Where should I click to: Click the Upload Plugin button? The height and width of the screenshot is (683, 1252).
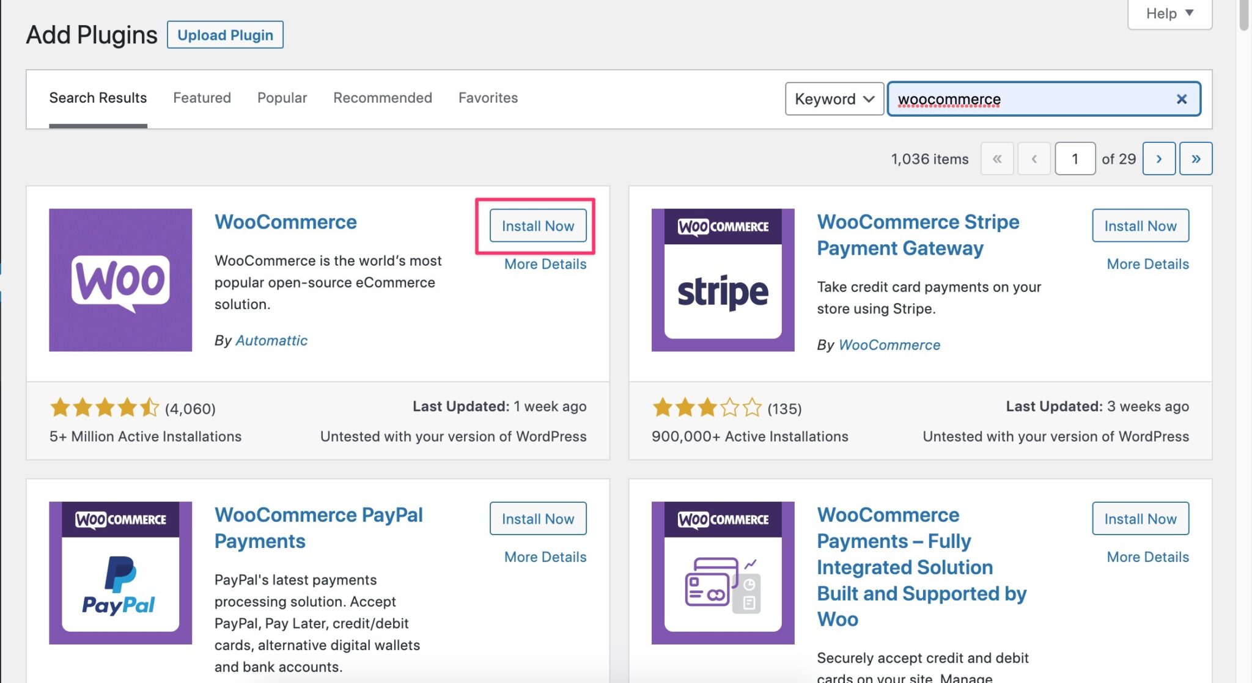pos(224,35)
